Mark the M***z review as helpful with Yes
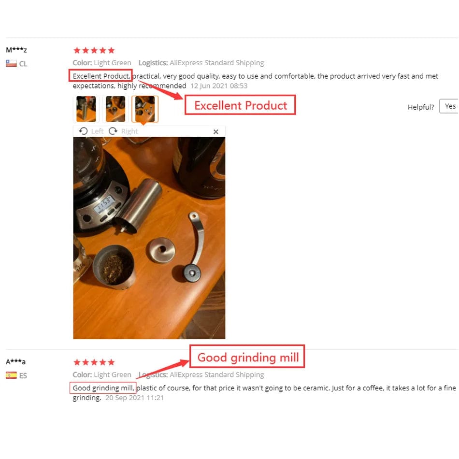 tap(449, 106)
